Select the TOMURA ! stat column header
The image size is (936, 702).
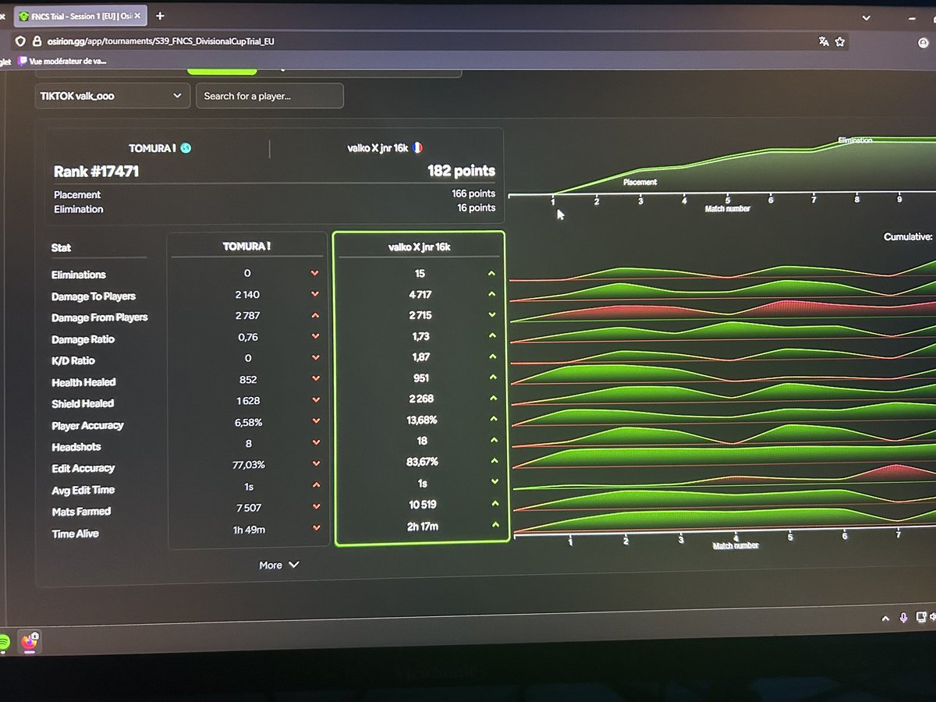click(x=247, y=246)
